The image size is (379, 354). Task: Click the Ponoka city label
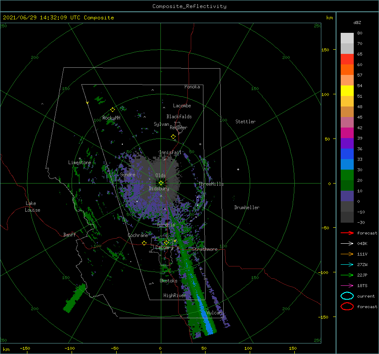coord(192,87)
